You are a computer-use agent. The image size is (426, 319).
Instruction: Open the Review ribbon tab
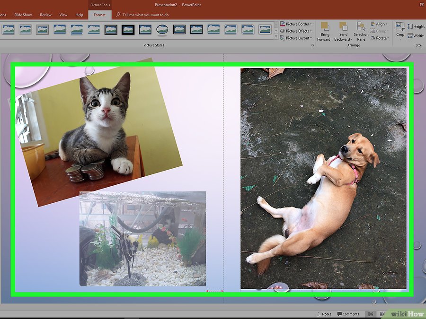coord(46,15)
